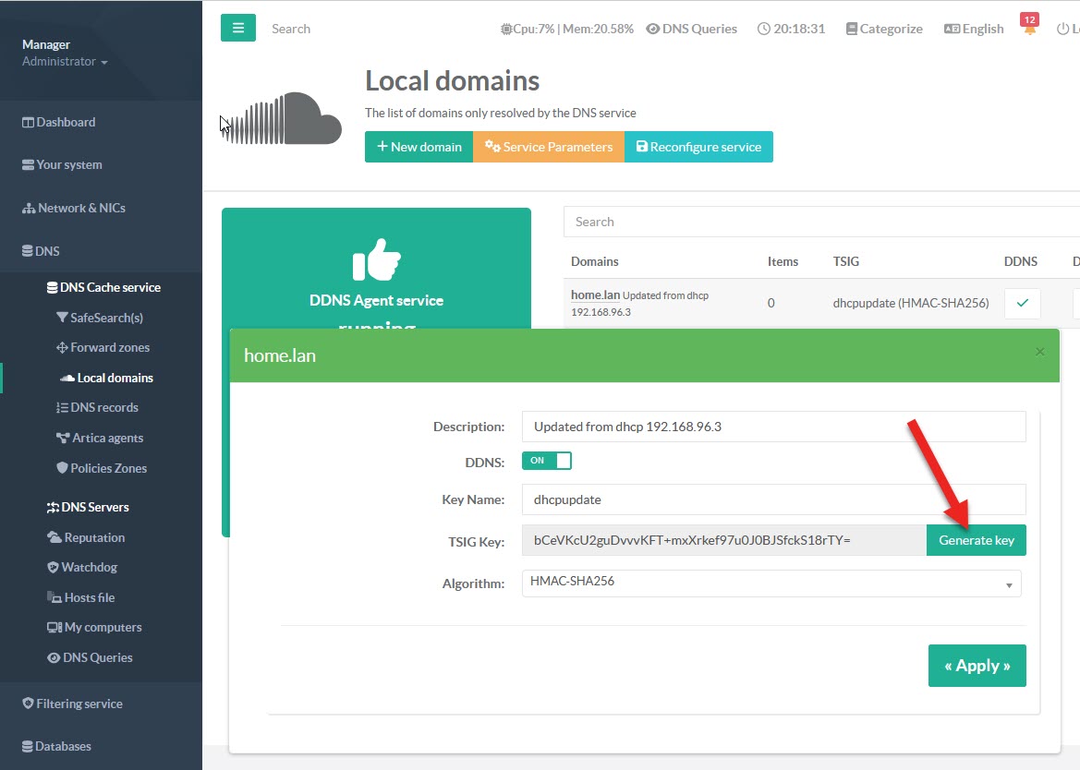Open the notification bell with 12 alerts
The height and width of the screenshot is (770, 1080).
[x=1029, y=29]
